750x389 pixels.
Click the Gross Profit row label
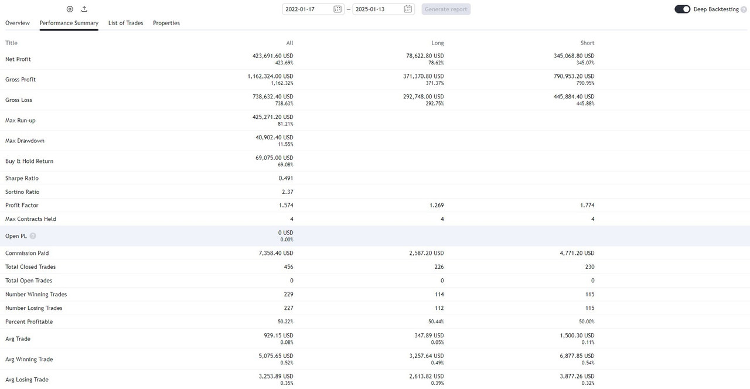(21, 80)
